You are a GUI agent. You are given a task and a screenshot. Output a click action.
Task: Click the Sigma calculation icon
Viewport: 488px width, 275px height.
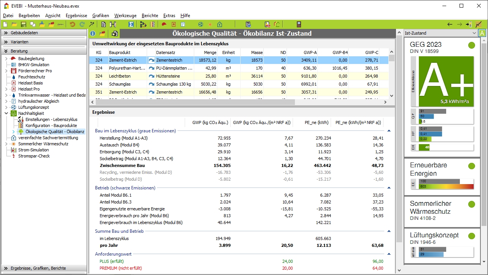(131, 24)
